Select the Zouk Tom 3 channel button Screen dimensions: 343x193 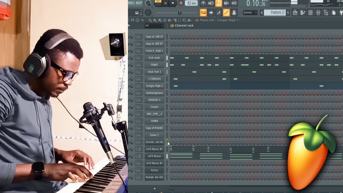[x=154, y=72]
